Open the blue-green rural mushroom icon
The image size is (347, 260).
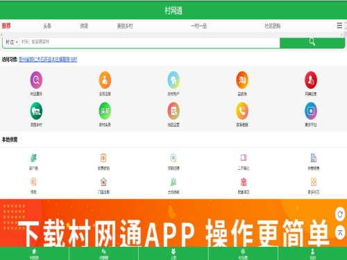point(173,80)
